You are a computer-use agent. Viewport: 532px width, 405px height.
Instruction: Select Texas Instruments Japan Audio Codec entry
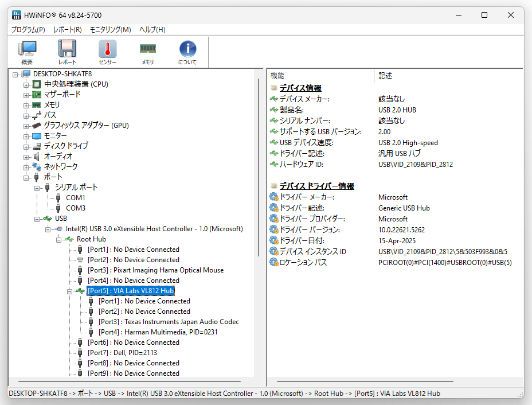point(169,322)
